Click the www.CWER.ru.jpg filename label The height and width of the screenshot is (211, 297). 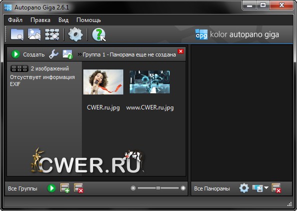150,107
